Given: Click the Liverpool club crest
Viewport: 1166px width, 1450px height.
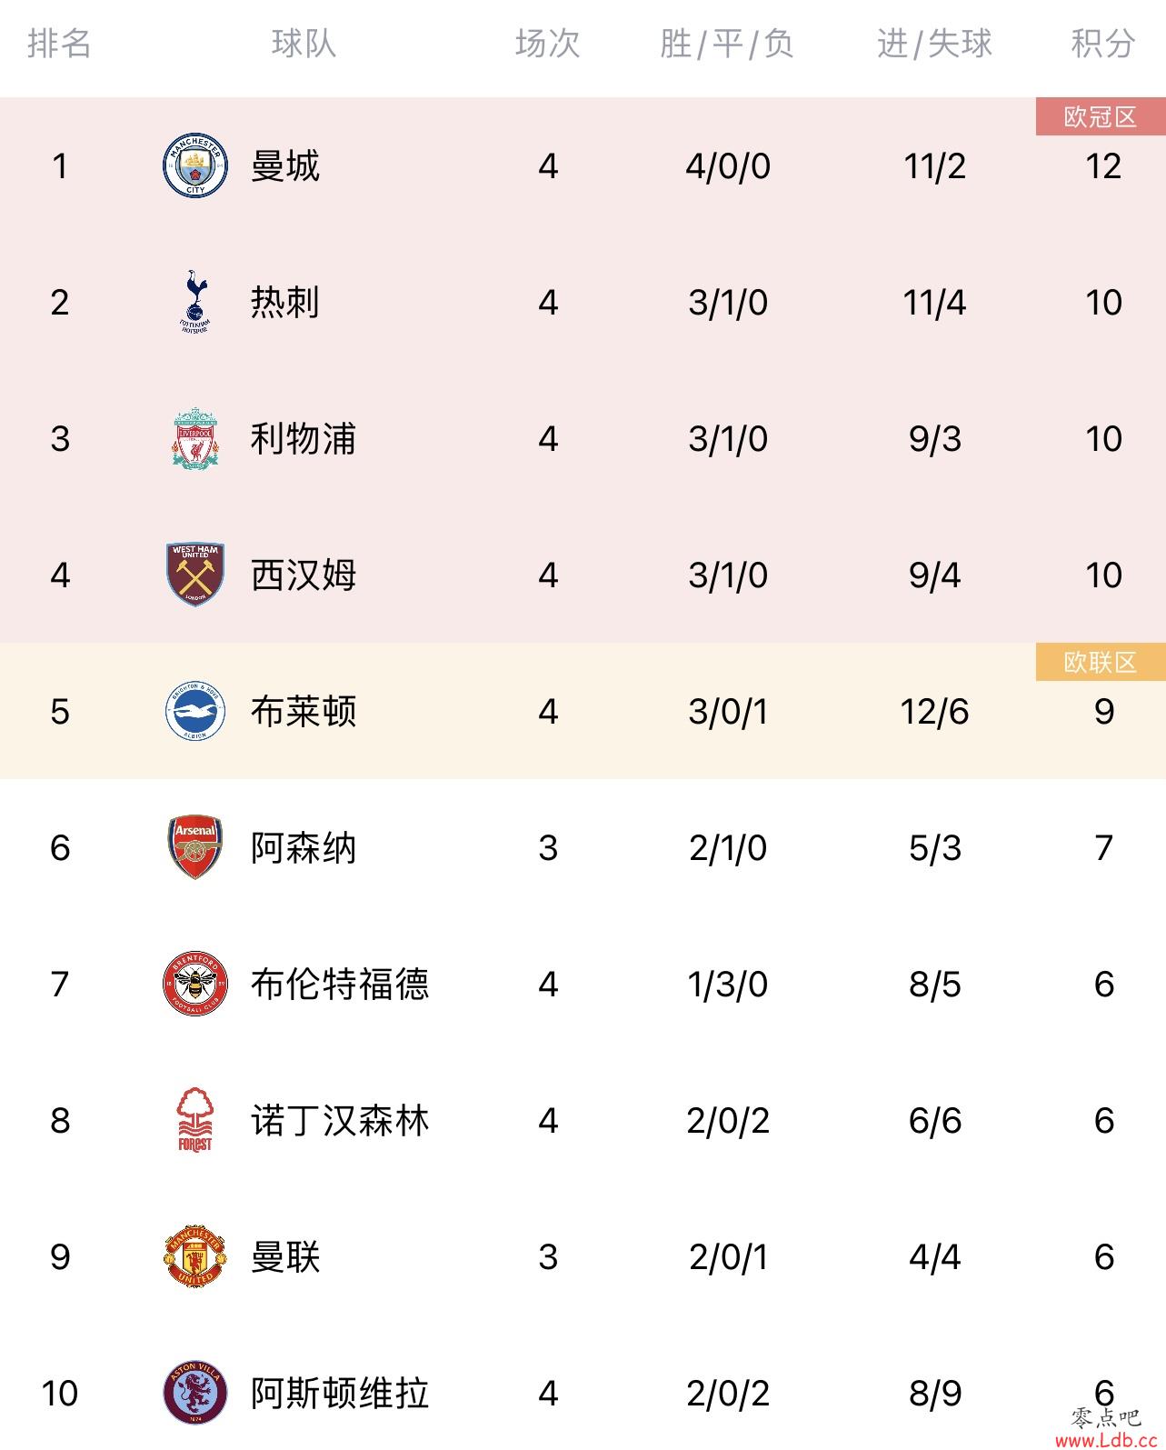Looking at the screenshot, I should [x=194, y=438].
